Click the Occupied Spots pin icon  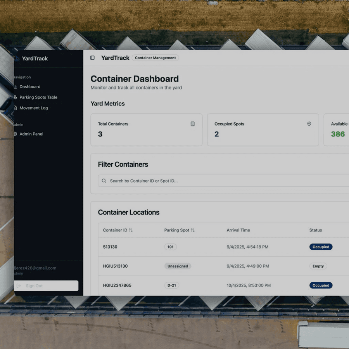[x=309, y=124]
